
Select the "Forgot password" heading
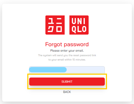click(67, 44)
